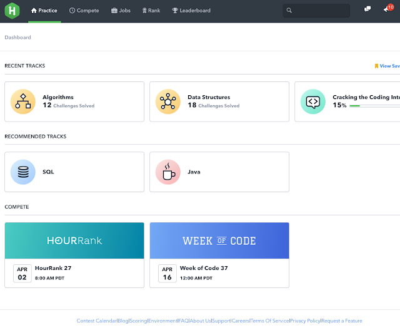Open the Week of Code 37 title
Screen dimensions: 400x330
pyautogui.click(x=204, y=268)
